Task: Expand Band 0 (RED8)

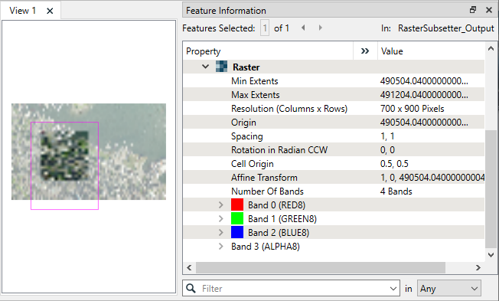Action: point(221,204)
